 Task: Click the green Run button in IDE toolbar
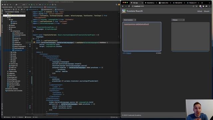[x=29, y=5]
